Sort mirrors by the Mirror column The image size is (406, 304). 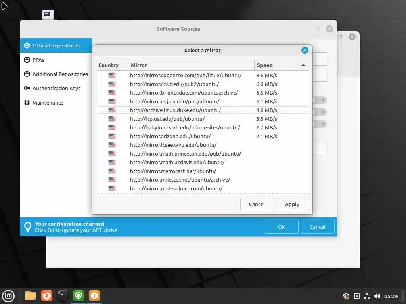pos(191,65)
